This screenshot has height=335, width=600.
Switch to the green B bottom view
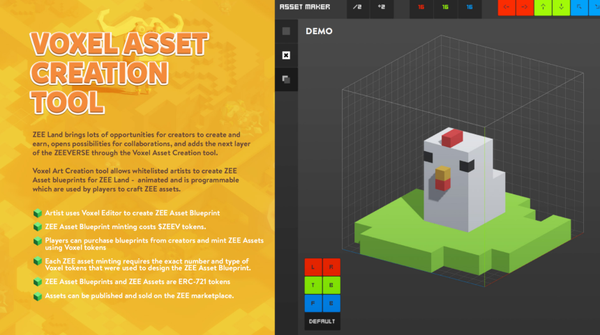coord(331,285)
